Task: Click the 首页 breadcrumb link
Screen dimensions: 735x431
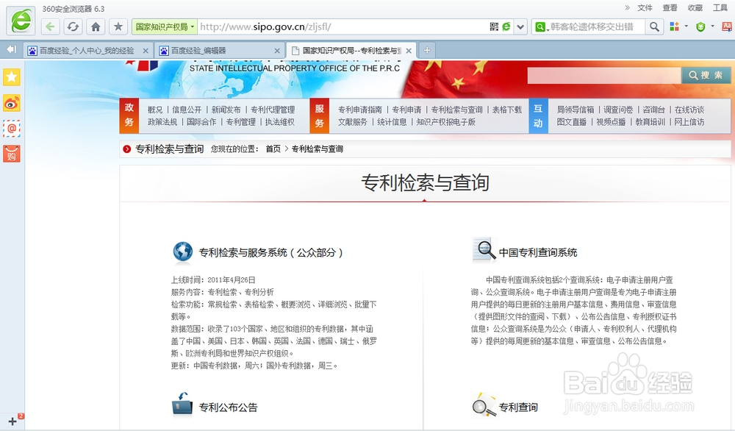Action: [x=273, y=149]
